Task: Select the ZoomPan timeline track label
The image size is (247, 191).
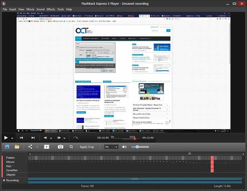Action: [x=12, y=170]
